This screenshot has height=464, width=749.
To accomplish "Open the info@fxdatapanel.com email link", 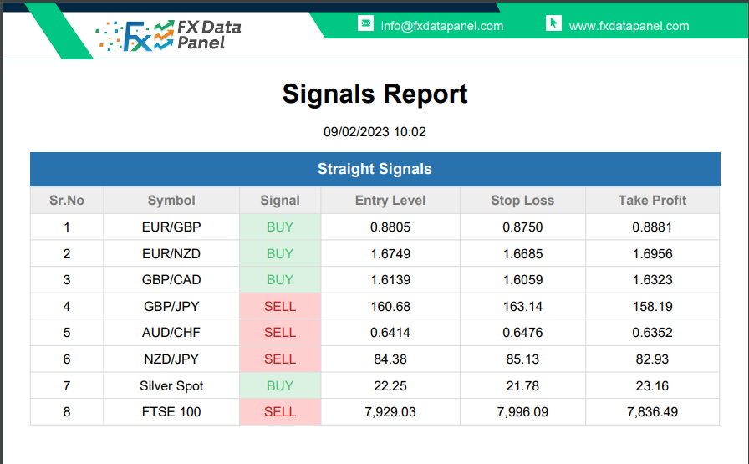I will click(x=442, y=26).
